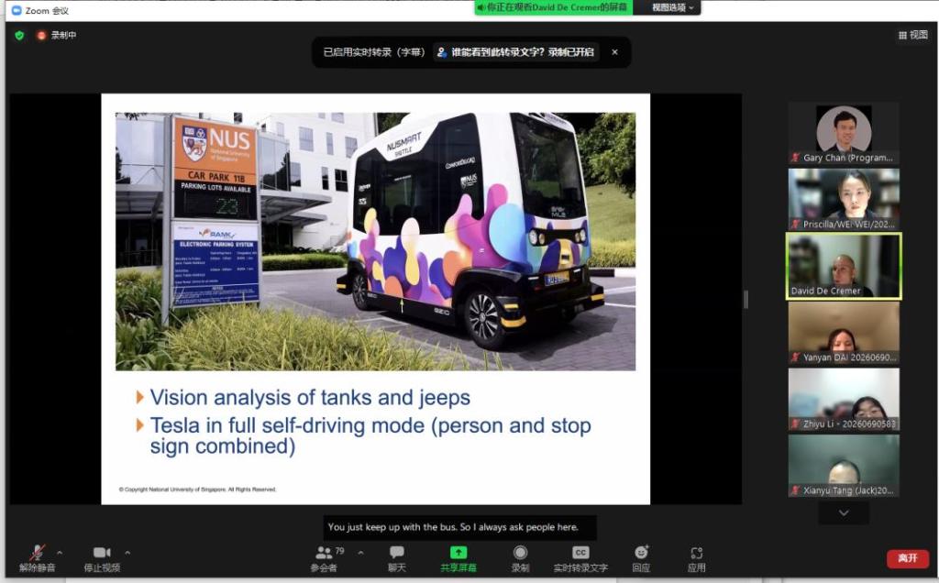939x583 pixels.
Task: Open the chat panel
Action: tap(396, 558)
